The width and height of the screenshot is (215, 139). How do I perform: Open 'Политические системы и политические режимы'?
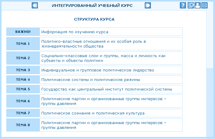(x=91, y=80)
